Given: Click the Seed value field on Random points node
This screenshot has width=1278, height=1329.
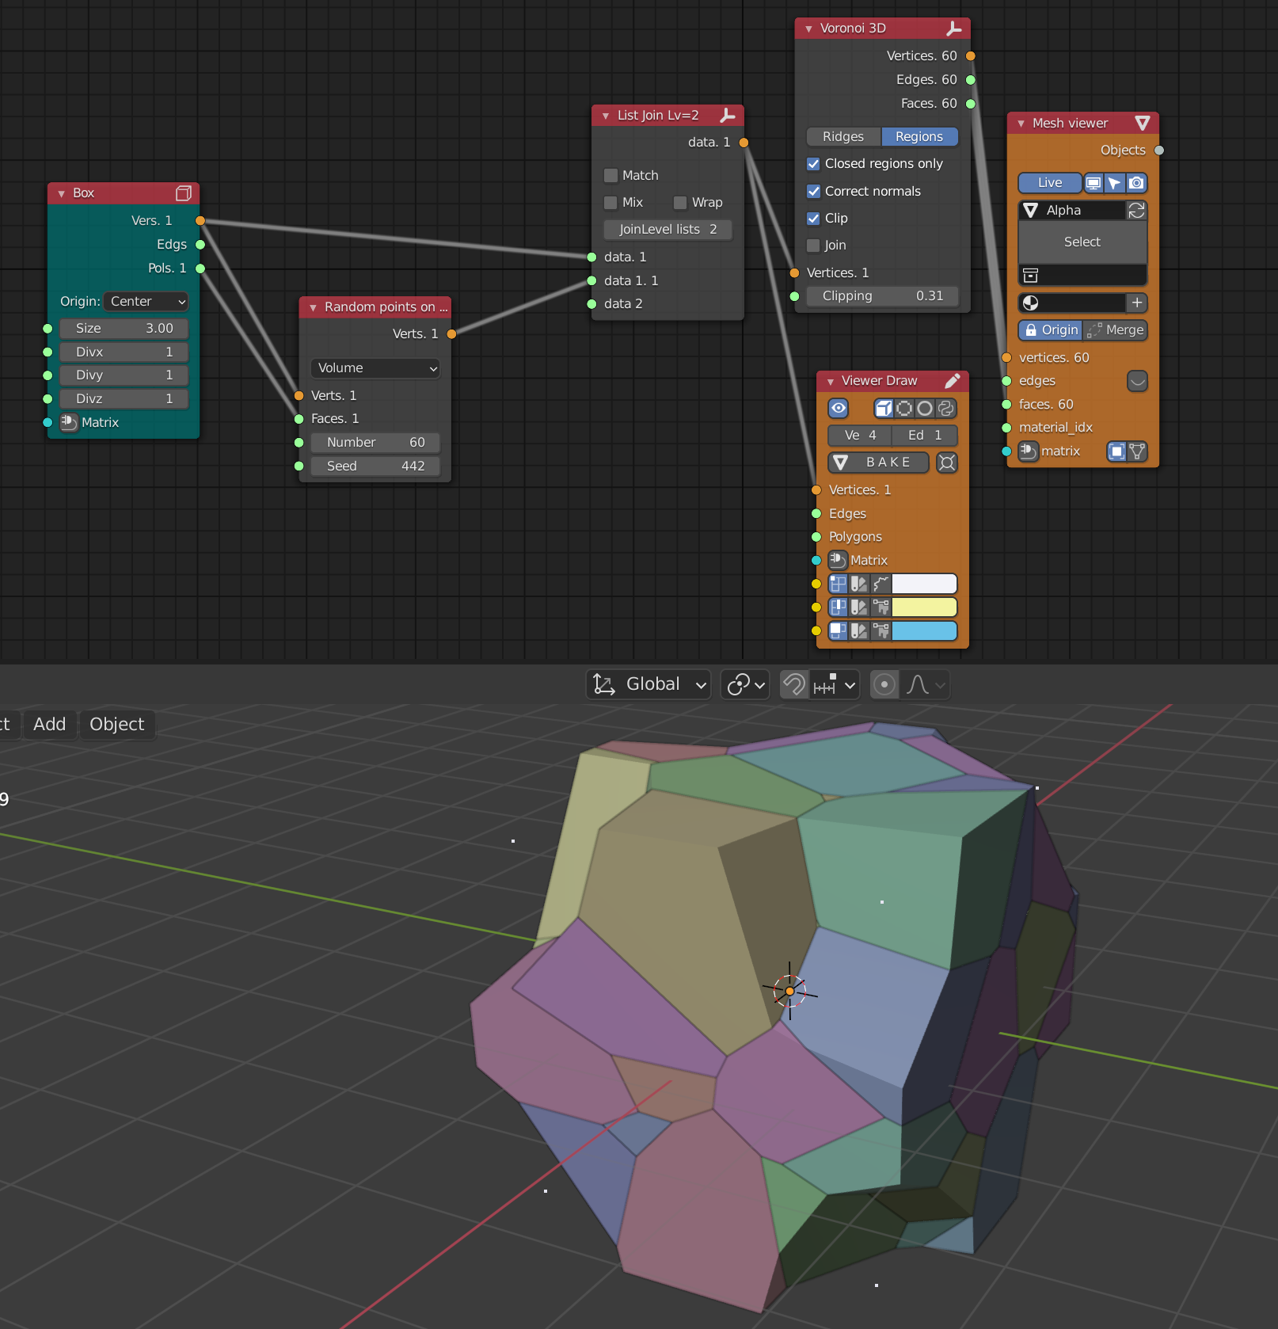Looking at the screenshot, I should (x=375, y=466).
